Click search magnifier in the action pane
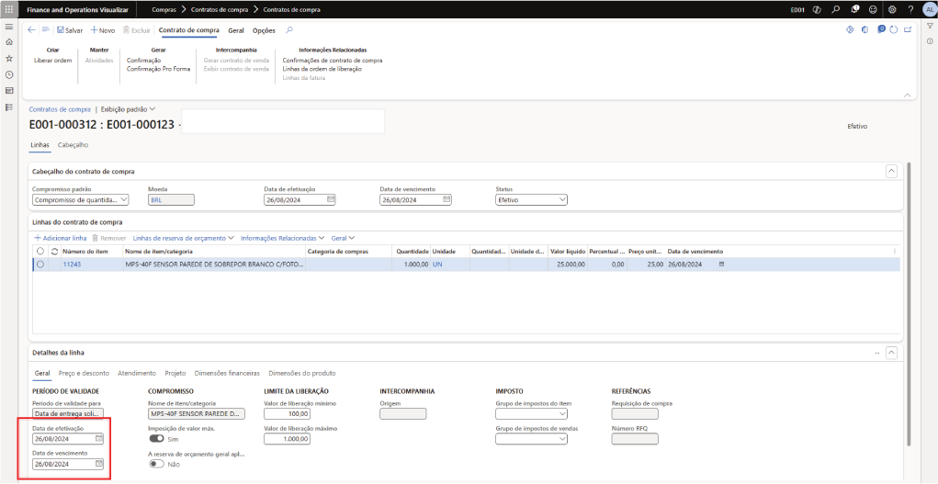Viewport: 938px width, 484px height. (x=289, y=29)
